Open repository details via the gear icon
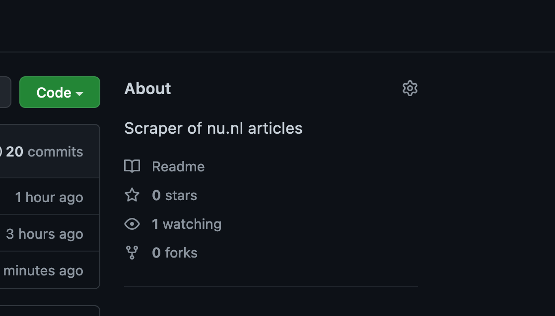The height and width of the screenshot is (316, 555). [x=410, y=89]
